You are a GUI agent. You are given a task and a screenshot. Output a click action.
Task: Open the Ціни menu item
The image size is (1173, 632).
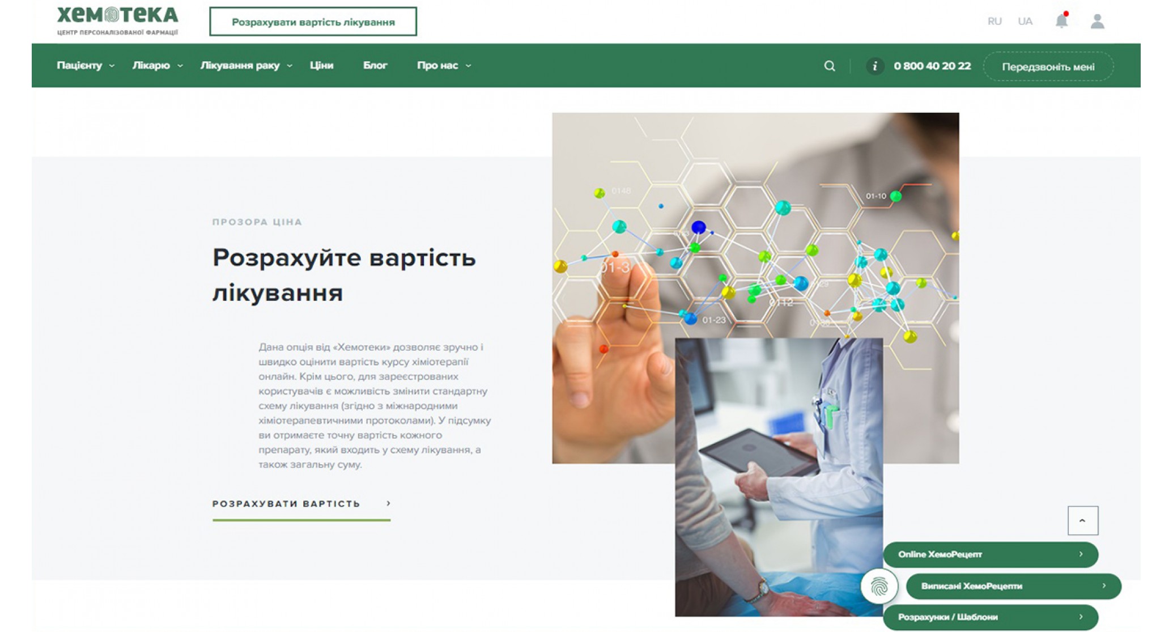point(321,66)
